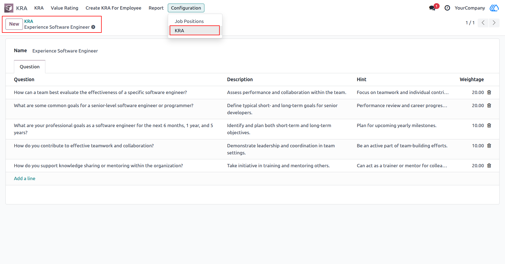Open the activities clock icon
The width and height of the screenshot is (505, 264).
(447, 8)
